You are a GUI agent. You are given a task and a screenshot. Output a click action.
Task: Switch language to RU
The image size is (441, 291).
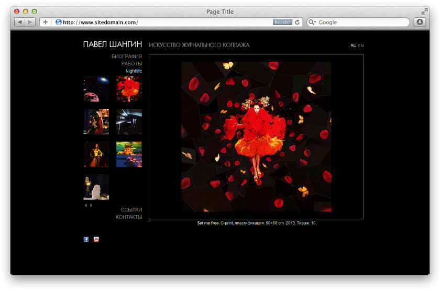click(353, 46)
